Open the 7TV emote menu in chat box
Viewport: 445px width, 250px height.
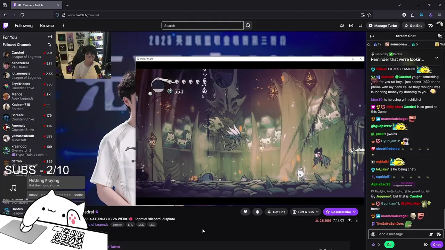coord(439,234)
